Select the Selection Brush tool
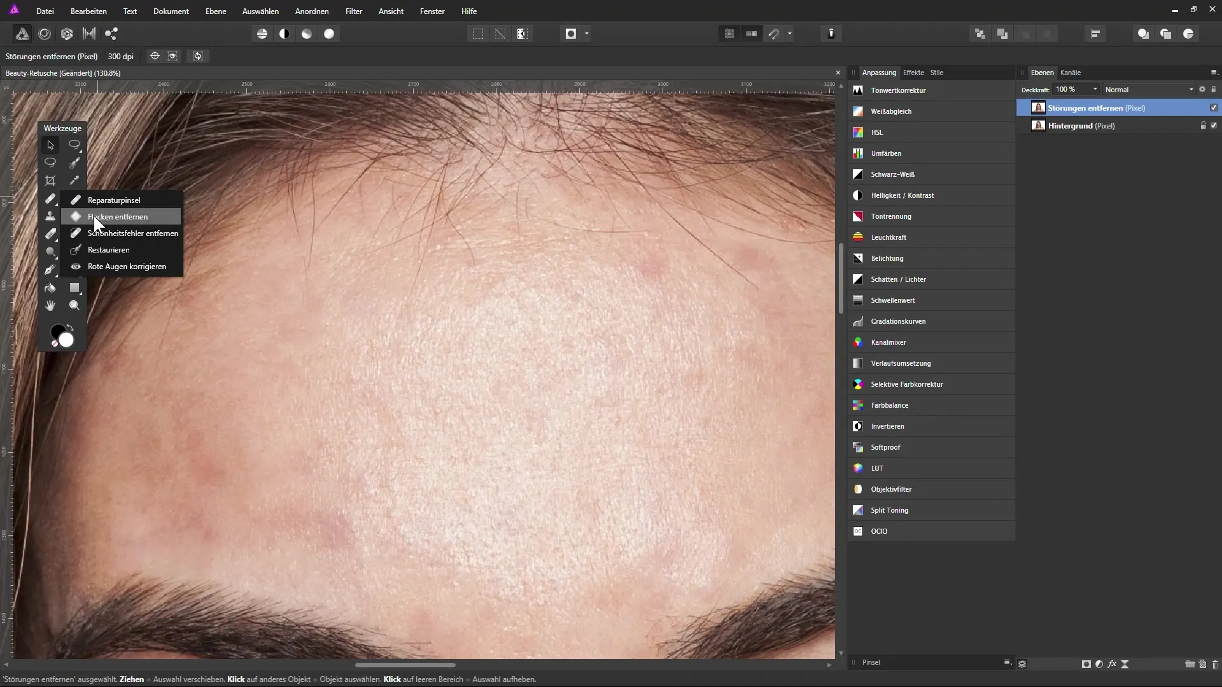 point(74,163)
